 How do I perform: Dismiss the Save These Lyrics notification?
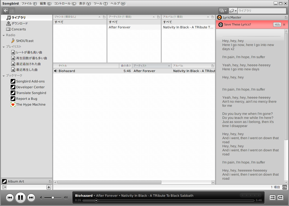click(x=284, y=25)
